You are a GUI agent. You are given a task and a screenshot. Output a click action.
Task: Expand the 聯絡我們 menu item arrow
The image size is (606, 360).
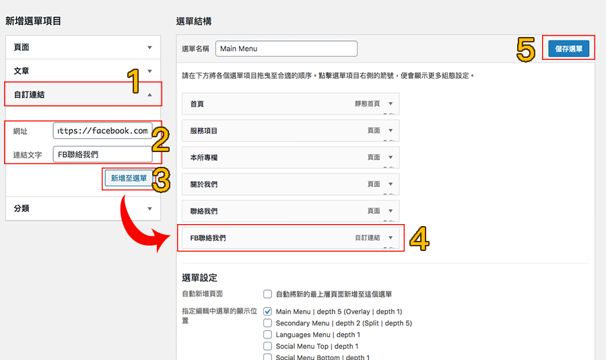391,211
